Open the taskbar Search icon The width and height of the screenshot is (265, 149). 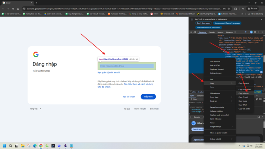[x=10, y=146]
